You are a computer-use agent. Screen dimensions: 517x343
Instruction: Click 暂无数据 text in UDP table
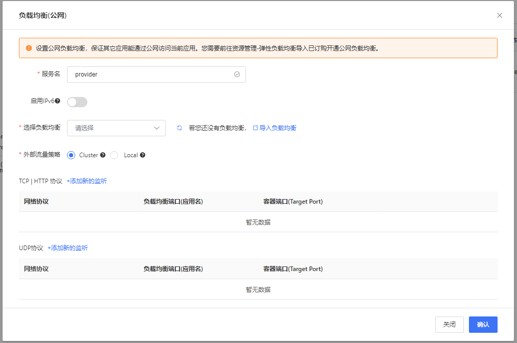pyautogui.click(x=258, y=290)
